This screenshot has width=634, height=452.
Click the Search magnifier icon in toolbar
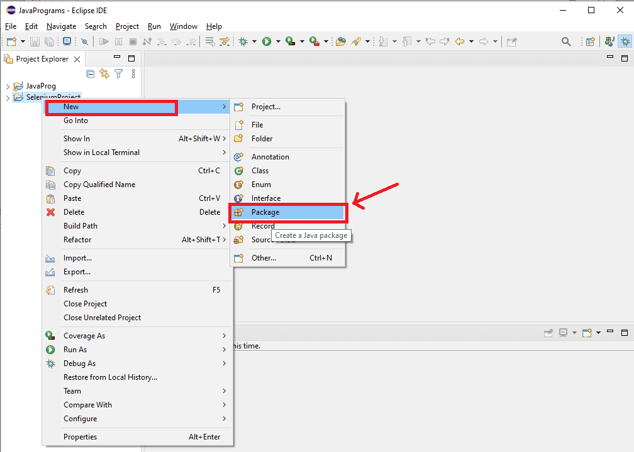coord(566,41)
